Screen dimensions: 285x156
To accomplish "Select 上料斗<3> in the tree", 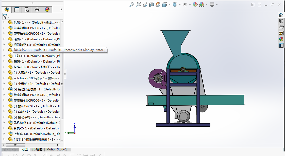I will [37, 134].
